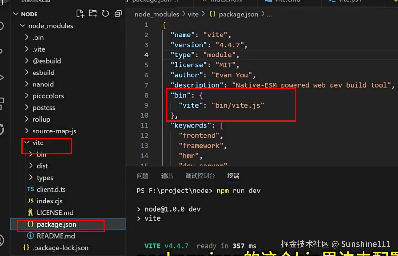Expand the .bin folder chevron
The height and width of the screenshot is (256, 398).
pos(27,37)
